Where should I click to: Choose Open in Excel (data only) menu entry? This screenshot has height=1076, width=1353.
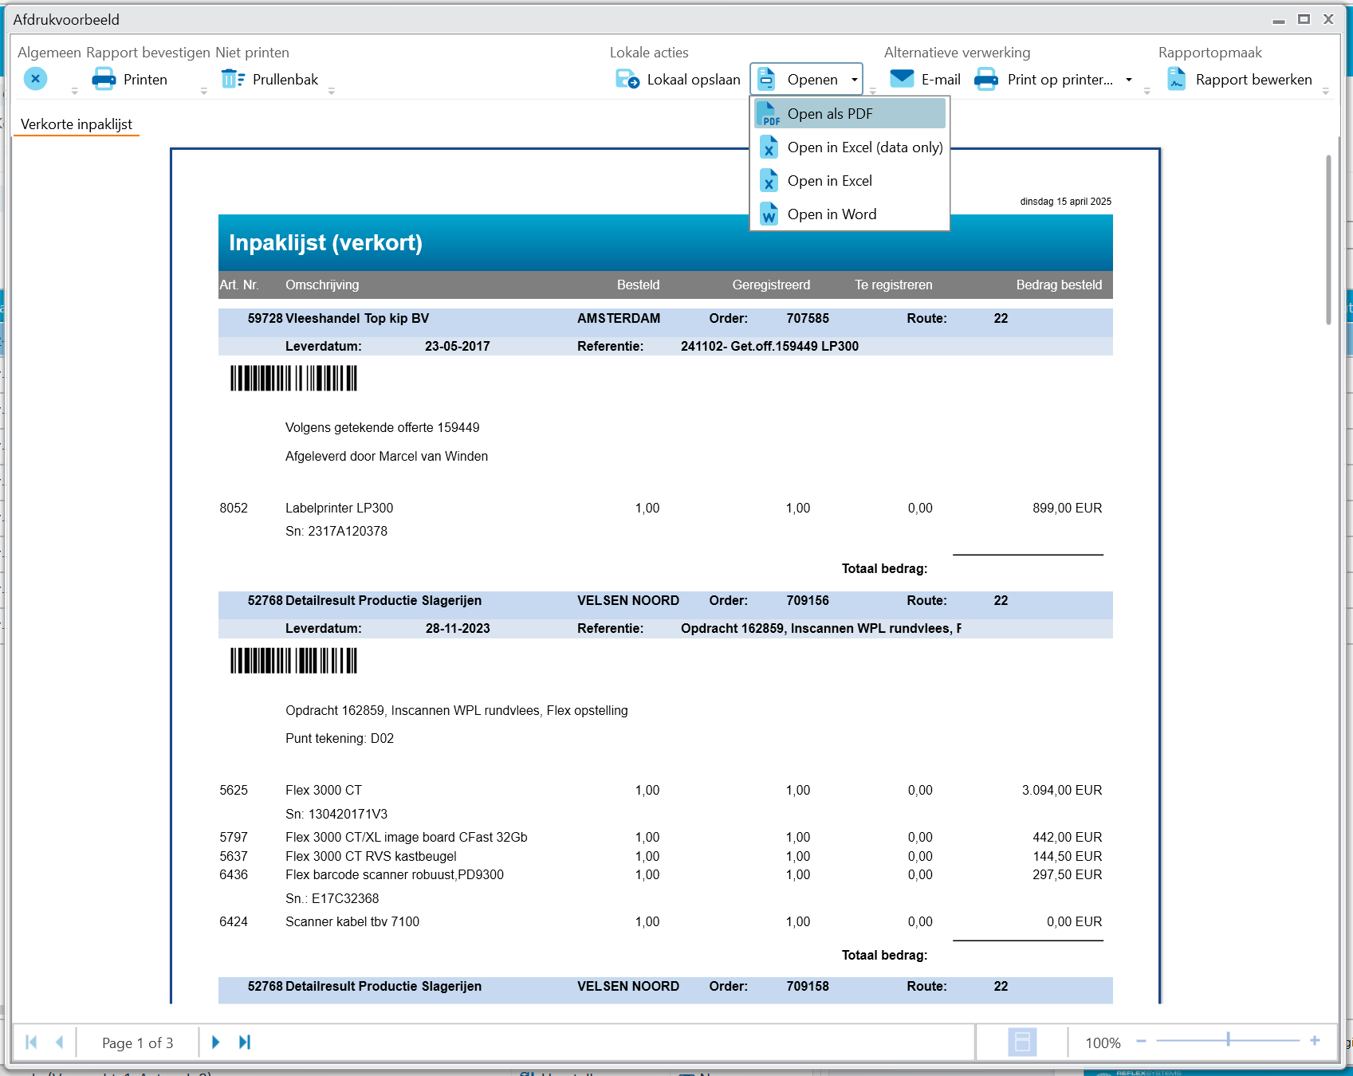[863, 147]
